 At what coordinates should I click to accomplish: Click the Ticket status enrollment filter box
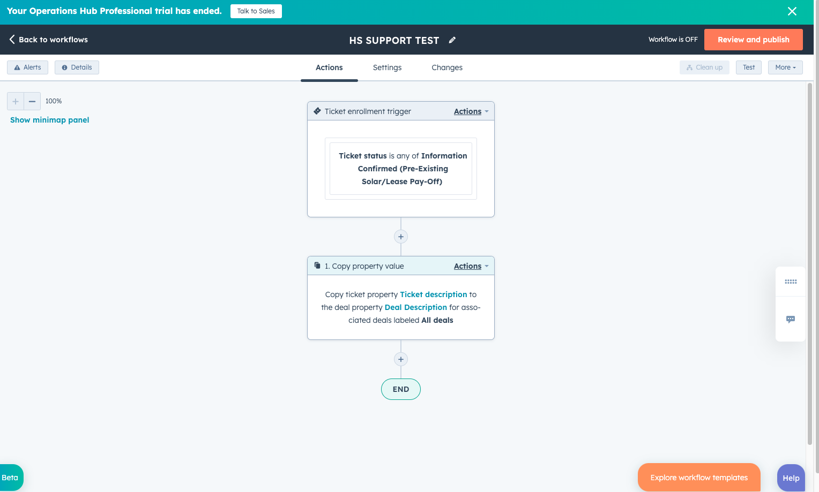click(401, 169)
